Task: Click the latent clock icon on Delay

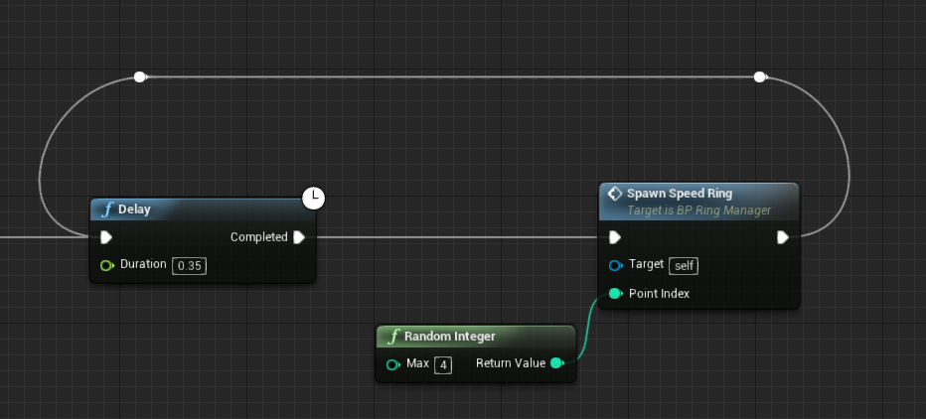Action: point(314,198)
